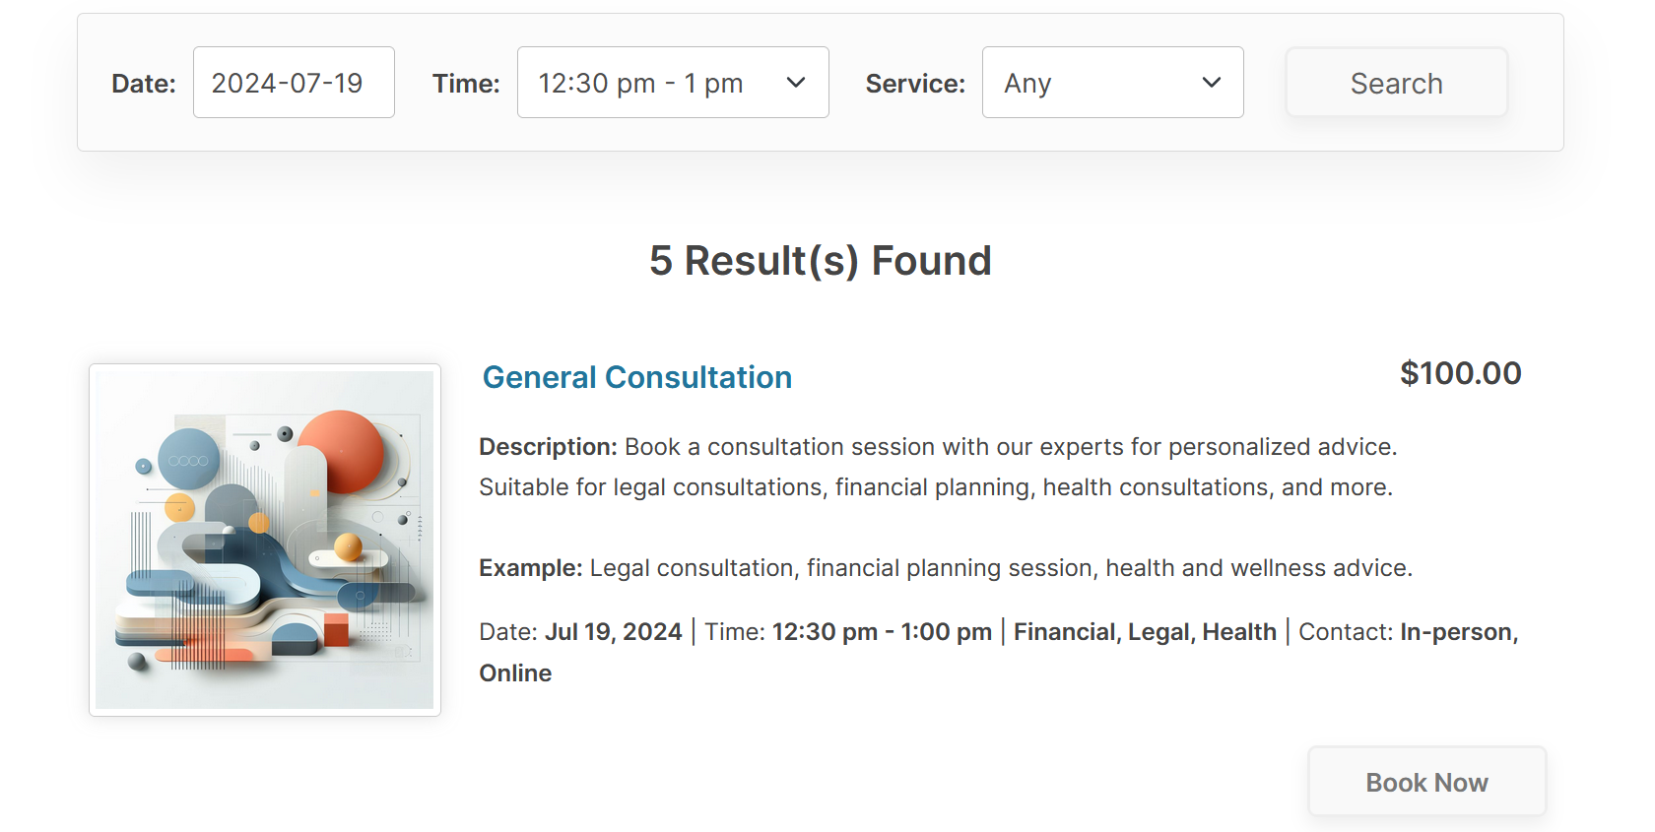Click the chevron arrow on the Time selector
Image resolution: width=1655 pixels, height=832 pixels.
tap(796, 83)
